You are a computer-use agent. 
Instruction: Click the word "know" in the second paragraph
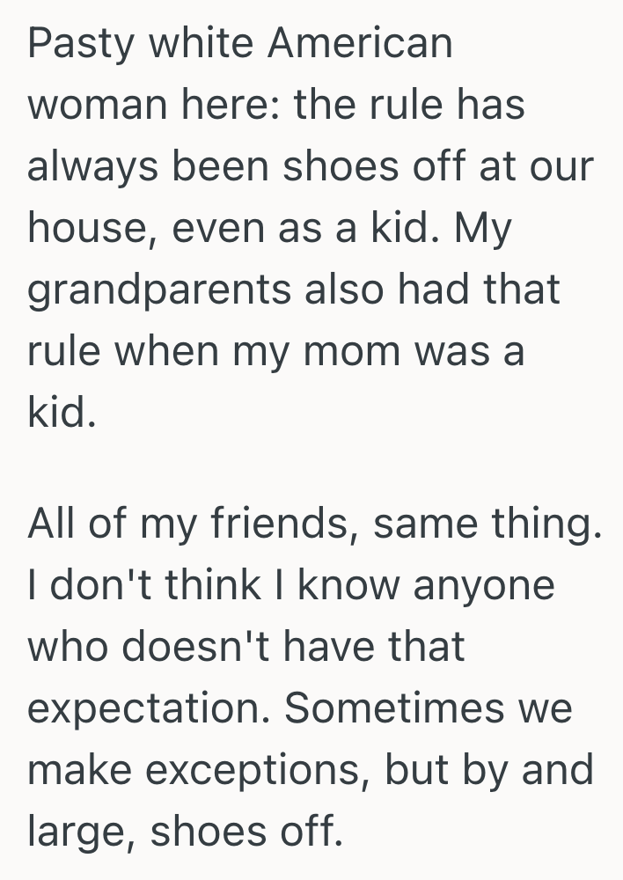pyautogui.click(x=337, y=586)
